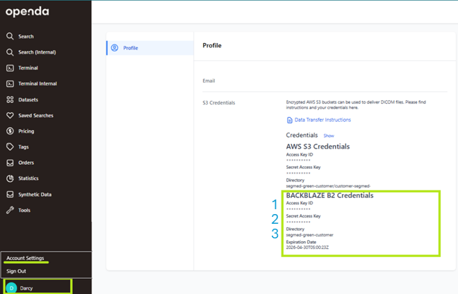The image size is (458, 294).
Task: Open the Pricing page
Action: pos(26,131)
